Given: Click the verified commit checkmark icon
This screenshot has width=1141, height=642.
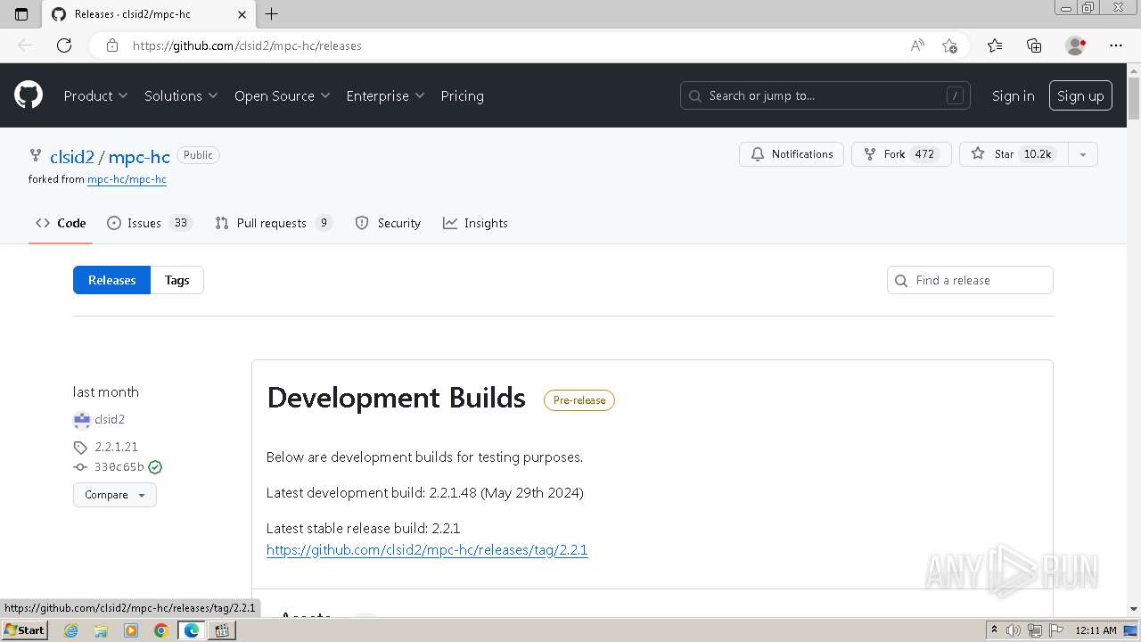Looking at the screenshot, I should click(x=155, y=467).
